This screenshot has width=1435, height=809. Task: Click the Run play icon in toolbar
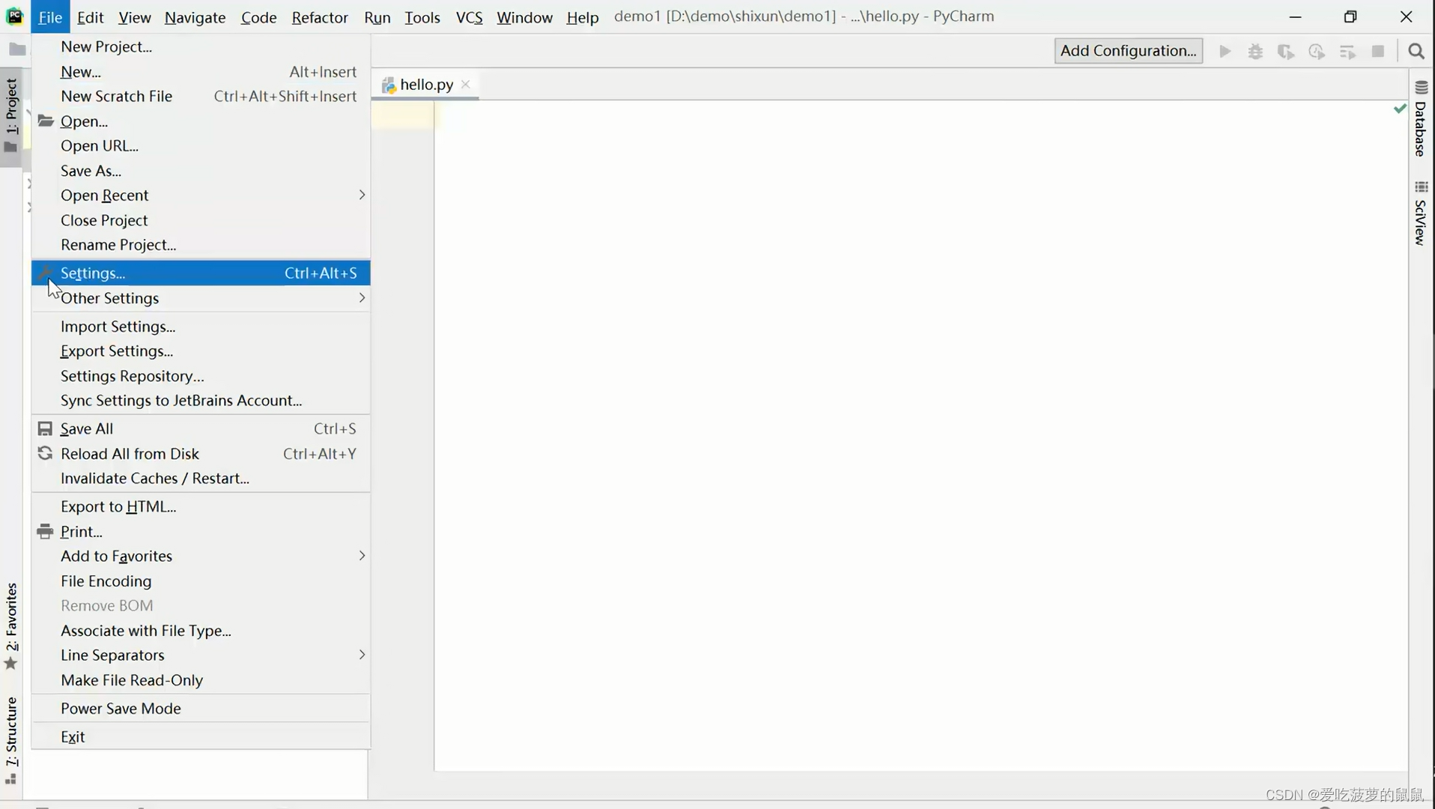(1225, 51)
